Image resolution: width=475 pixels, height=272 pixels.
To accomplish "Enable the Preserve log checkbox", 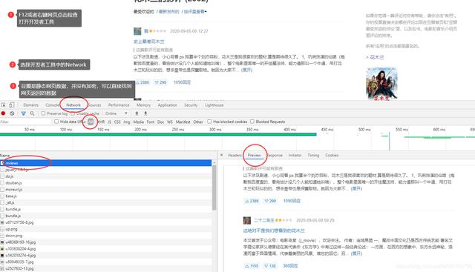I will point(43,113).
